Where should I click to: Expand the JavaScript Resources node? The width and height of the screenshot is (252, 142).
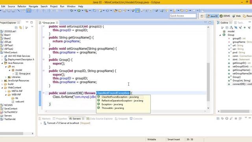click(2, 80)
